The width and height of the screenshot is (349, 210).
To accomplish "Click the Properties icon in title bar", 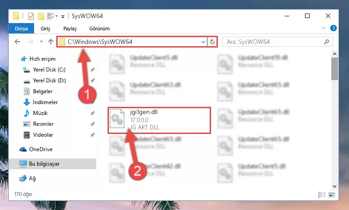I will tap(31, 16).
